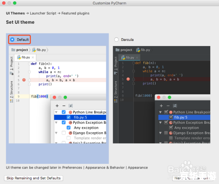219x184 pixels.
Task: Toggle Python Line Breakpoint checkbox in Default preview
Action: click(64, 112)
